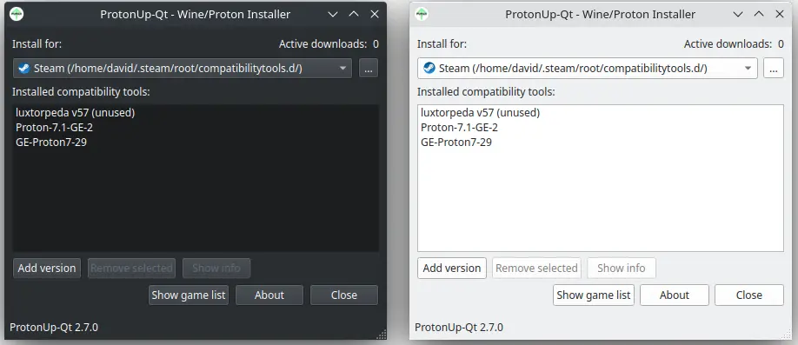
Task: Minimize the dark ProtonUp-Qt window
Action: click(x=333, y=14)
